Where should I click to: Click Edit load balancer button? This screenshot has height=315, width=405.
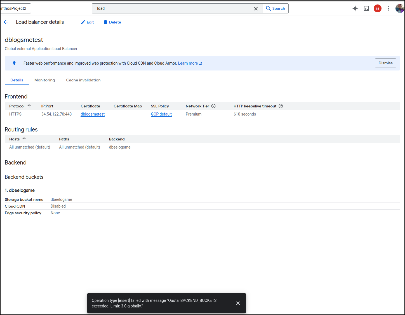[87, 22]
